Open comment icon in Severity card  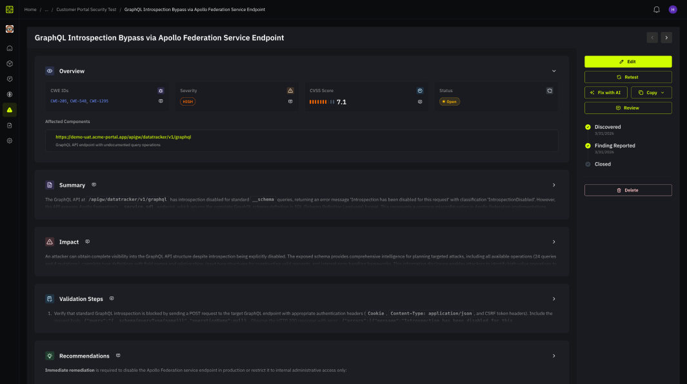pyautogui.click(x=290, y=101)
